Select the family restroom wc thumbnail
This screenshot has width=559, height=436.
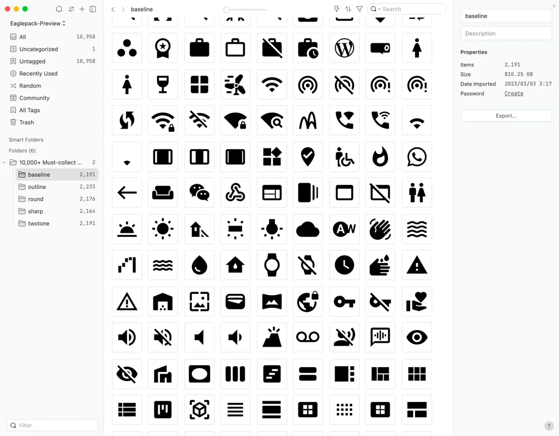417,192
